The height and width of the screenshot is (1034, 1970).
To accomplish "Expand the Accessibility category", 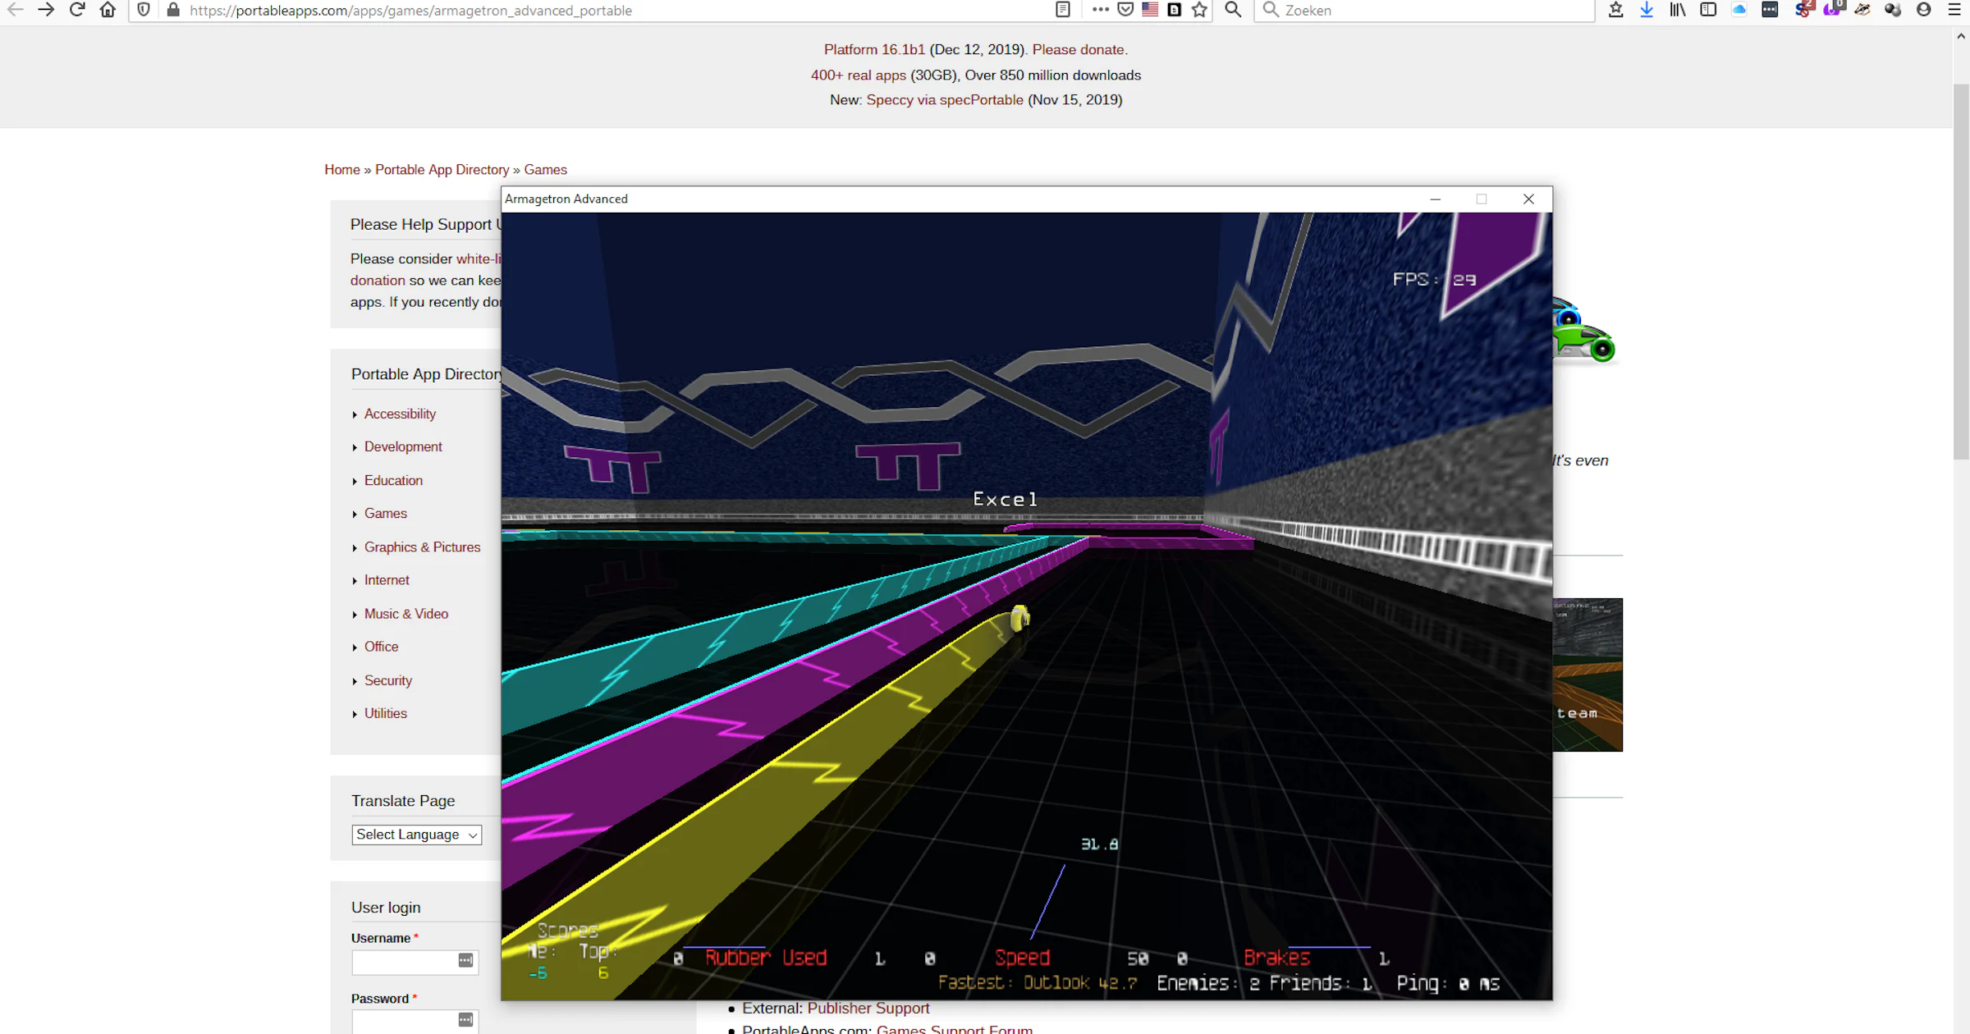I will (x=400, y=414).
